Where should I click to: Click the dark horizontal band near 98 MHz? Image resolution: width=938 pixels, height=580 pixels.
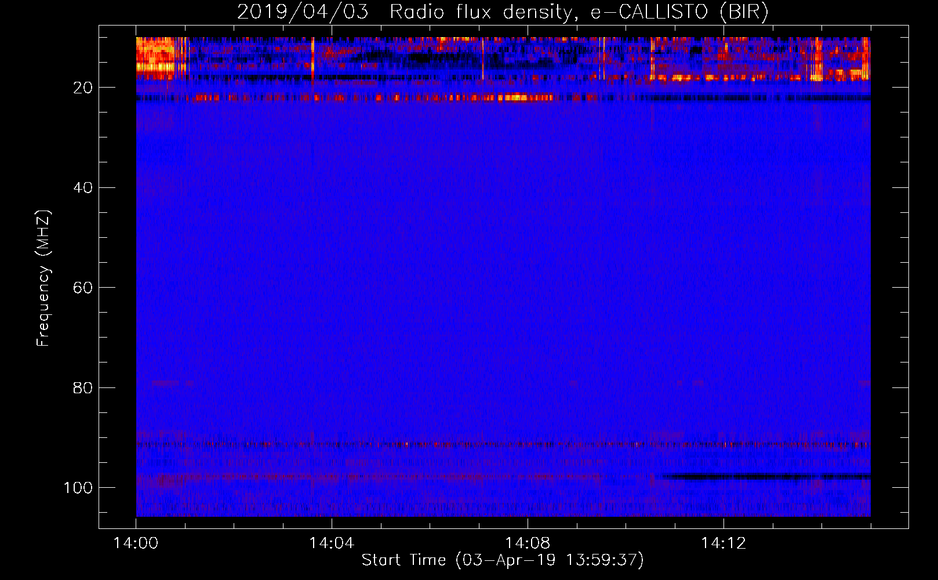[x=766, y=477]
